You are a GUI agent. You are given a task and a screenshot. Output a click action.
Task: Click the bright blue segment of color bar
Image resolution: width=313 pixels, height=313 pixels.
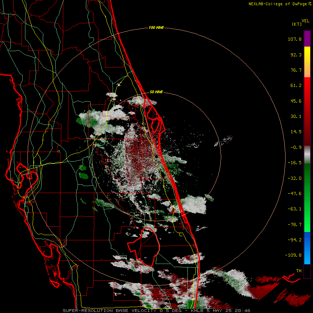[x=307, y=248]
